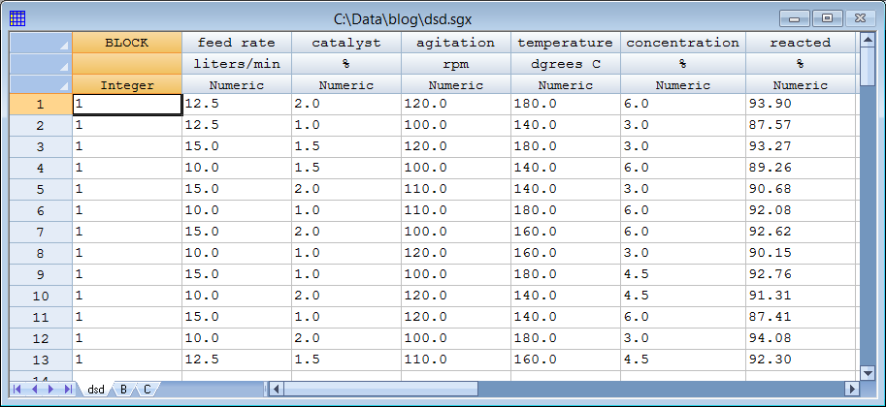Viewport: 886px width, 407px height.
Task: Click the vertical scrollbar thumb
Action: coord(868,66)
